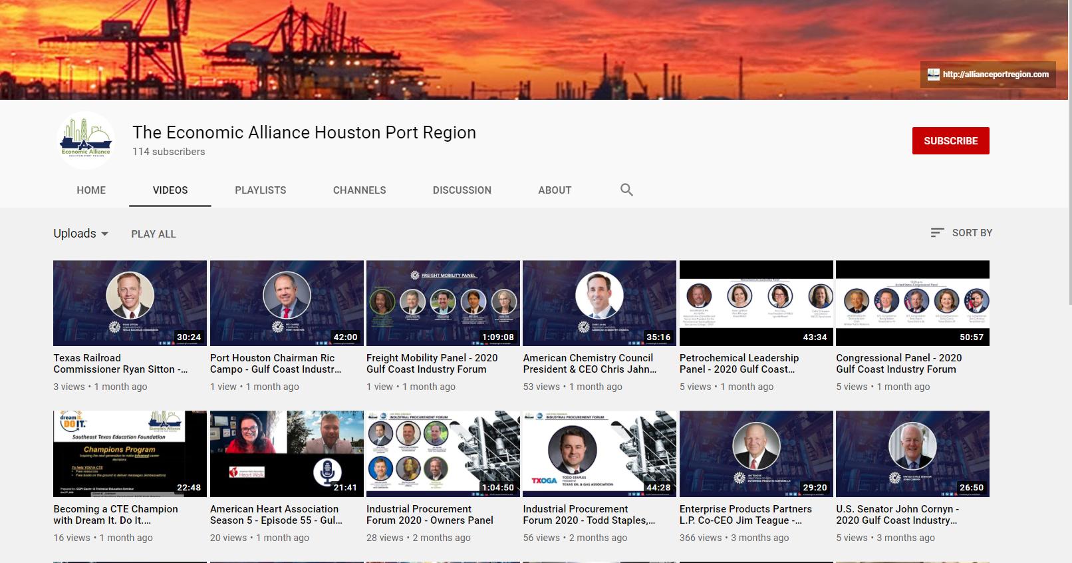Click title 'Texas Railroad Commissioner Ryan Sitton'

click(x=120, y=363)
